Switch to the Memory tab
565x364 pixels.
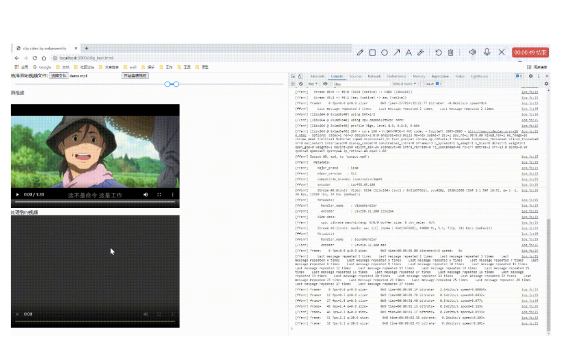pyautogui.click(x=419, y=76)
